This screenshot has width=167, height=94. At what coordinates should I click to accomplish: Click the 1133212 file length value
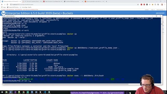click(49, 70)
